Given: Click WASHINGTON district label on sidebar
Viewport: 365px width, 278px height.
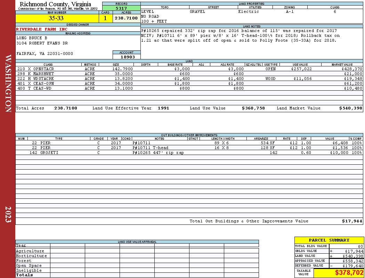Looking at the screenshot, I should point(8,83).
